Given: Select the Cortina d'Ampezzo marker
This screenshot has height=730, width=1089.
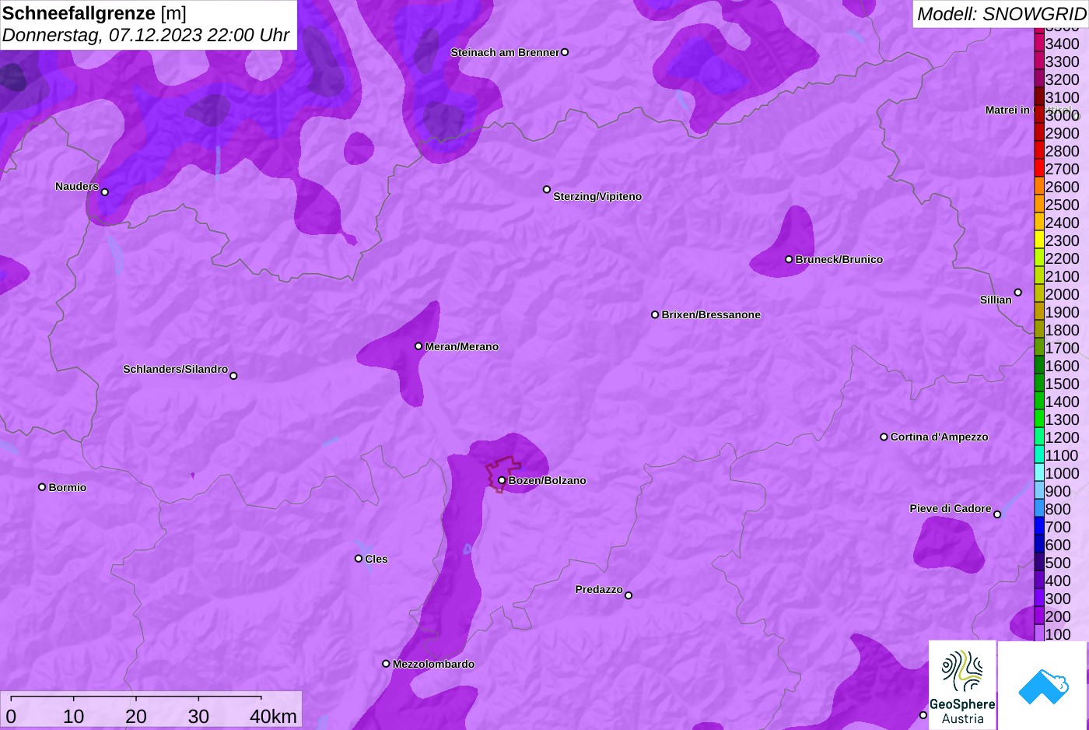Looking at the screenshot, I should [884, 437].
